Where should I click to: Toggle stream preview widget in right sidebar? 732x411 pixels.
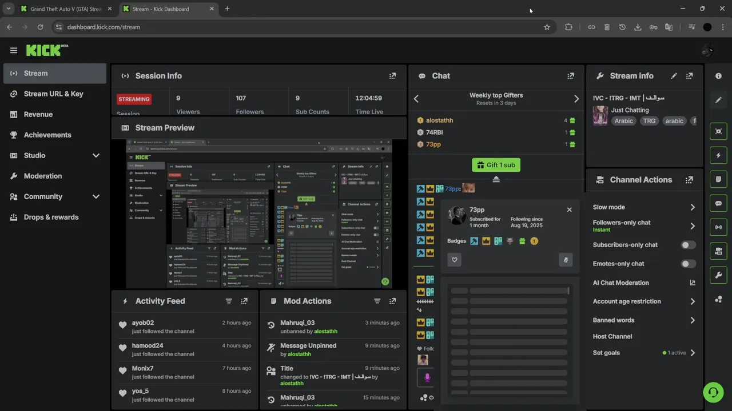718,131
